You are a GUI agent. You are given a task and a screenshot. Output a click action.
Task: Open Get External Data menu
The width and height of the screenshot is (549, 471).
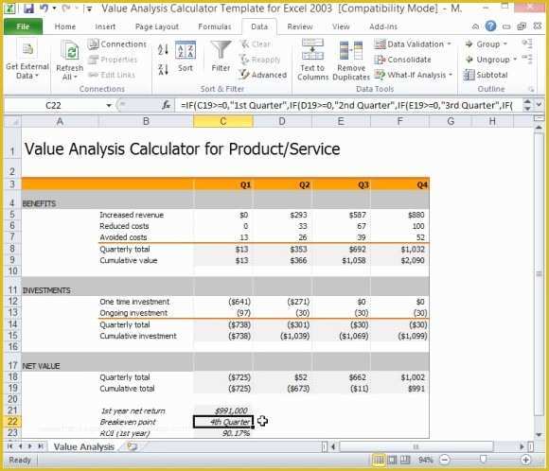27,60
